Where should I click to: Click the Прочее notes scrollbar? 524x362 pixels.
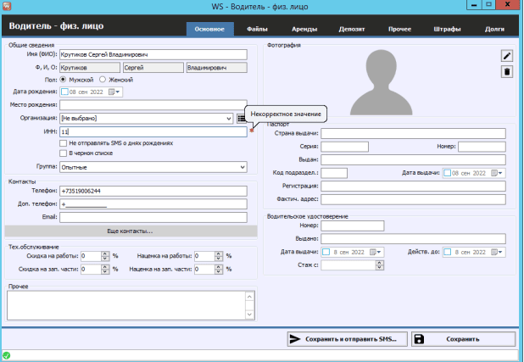[249, 306]
